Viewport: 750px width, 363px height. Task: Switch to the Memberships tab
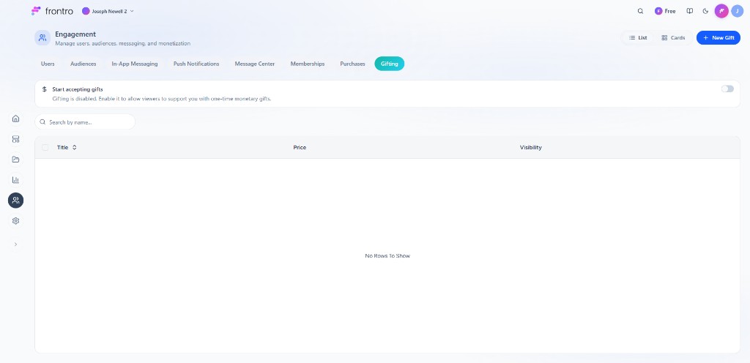[307, 64]
